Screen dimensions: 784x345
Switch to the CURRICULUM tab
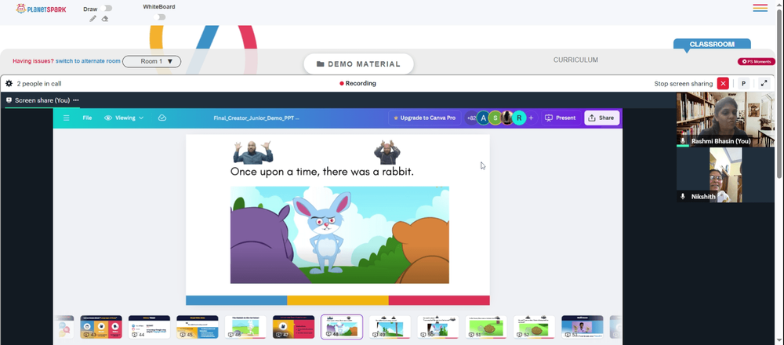(x=575, y=60)
